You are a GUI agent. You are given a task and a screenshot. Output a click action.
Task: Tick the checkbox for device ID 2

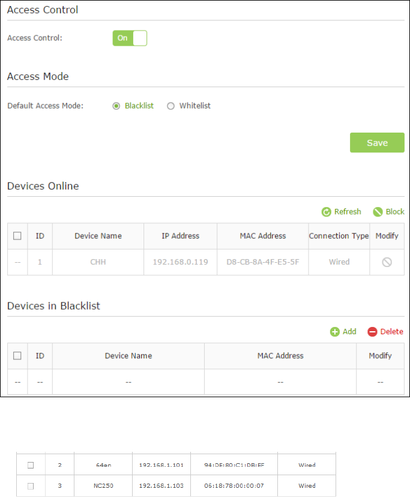[31, 465]
